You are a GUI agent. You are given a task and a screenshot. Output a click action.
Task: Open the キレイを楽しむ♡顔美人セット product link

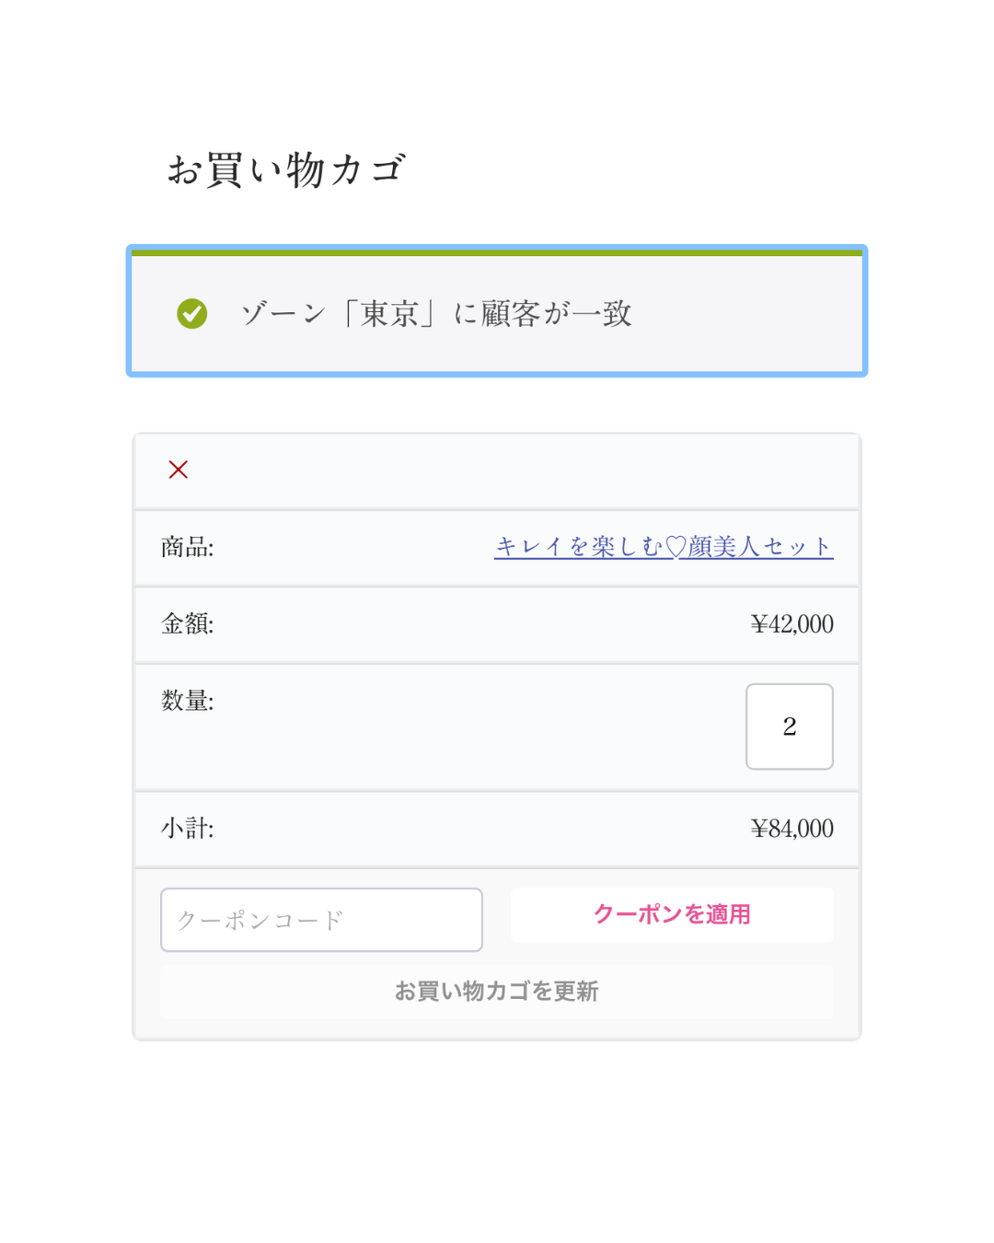tap(663, 547)
